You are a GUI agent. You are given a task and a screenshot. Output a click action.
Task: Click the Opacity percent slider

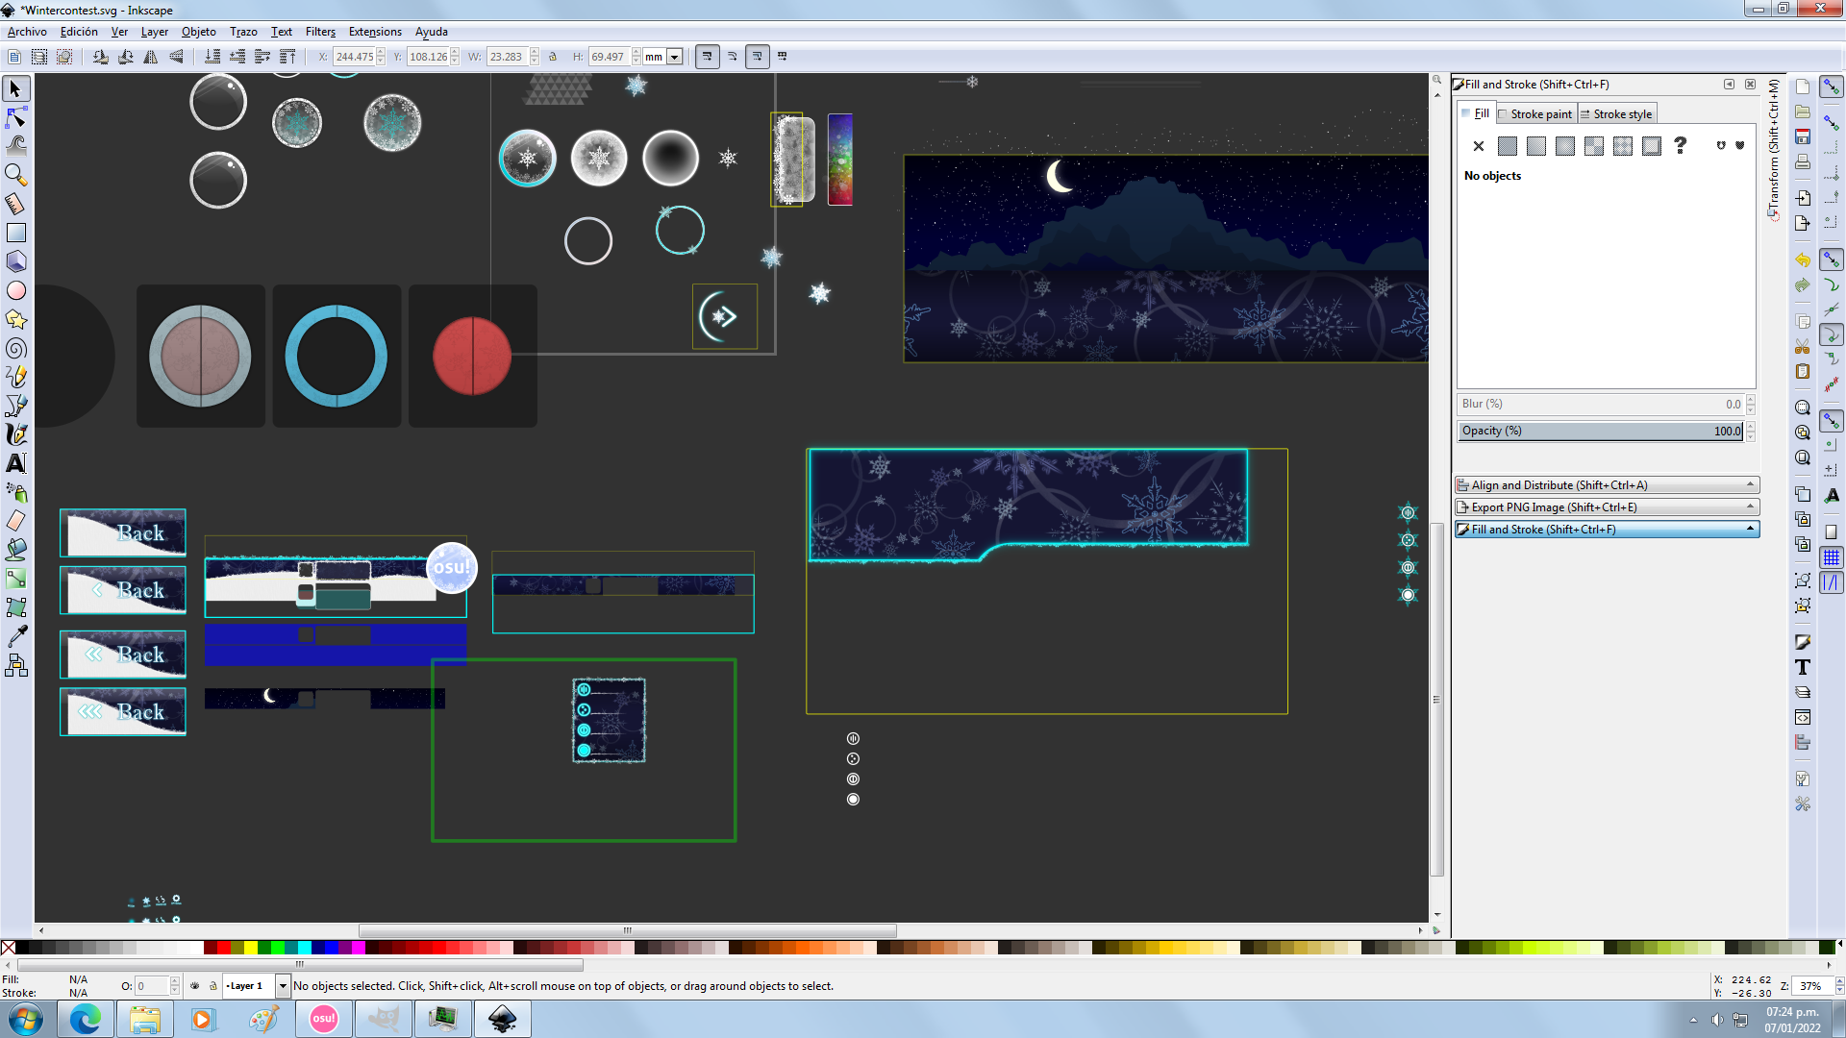coord(1600,432)
